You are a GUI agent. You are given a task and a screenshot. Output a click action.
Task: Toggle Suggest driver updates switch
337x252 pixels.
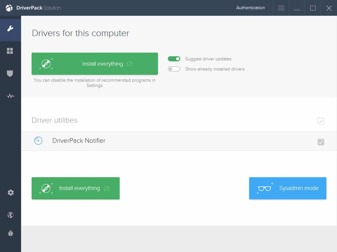pos(174,59)
